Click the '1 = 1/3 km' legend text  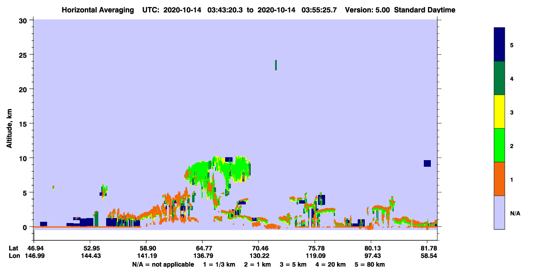219,264
